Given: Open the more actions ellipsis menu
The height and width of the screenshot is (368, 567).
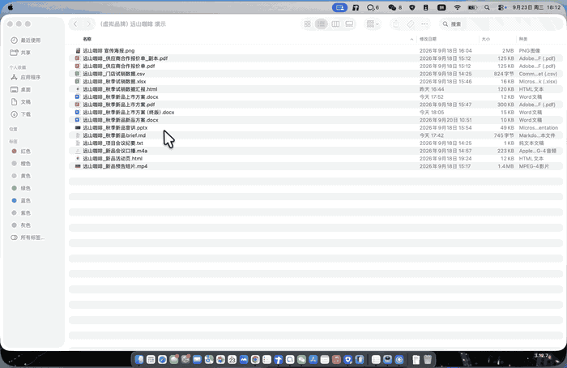Looking at the screenshot, I should (x=424, y=24).
